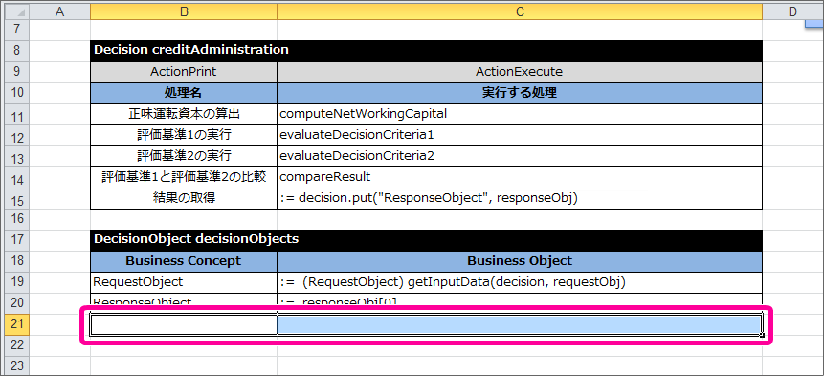
Task: Click the decision.put ResponseObject formula cell
Action: click(520, 198)
